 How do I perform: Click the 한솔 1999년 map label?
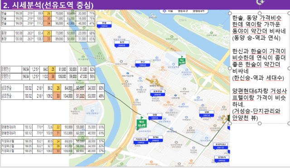click(x=104, y=25)
